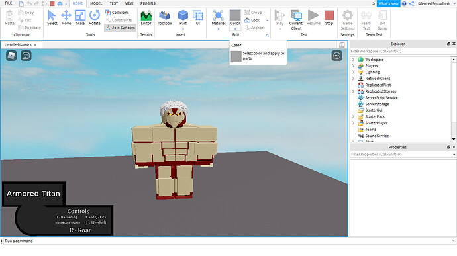Click Duplicate in Clipboard group

pos(29,28)
